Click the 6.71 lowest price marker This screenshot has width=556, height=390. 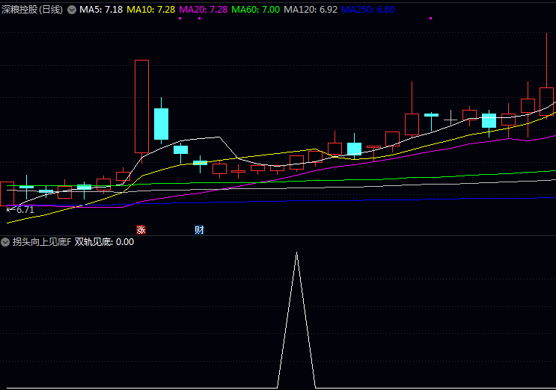[22, 210]
